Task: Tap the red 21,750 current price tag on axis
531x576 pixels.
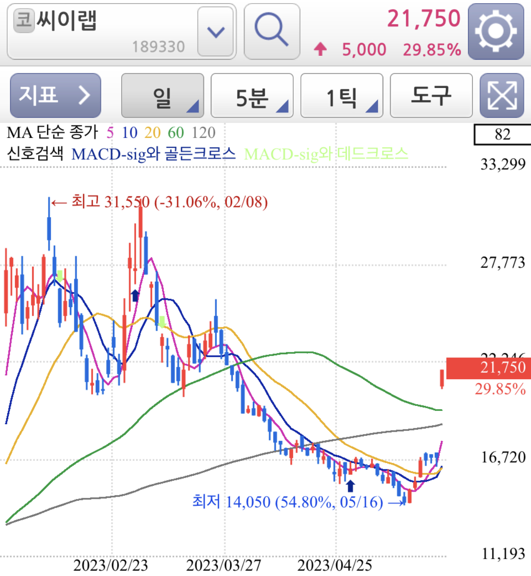Action: point(488,368)
